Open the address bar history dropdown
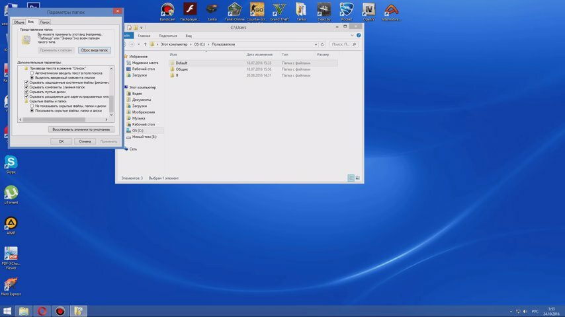 316,44
